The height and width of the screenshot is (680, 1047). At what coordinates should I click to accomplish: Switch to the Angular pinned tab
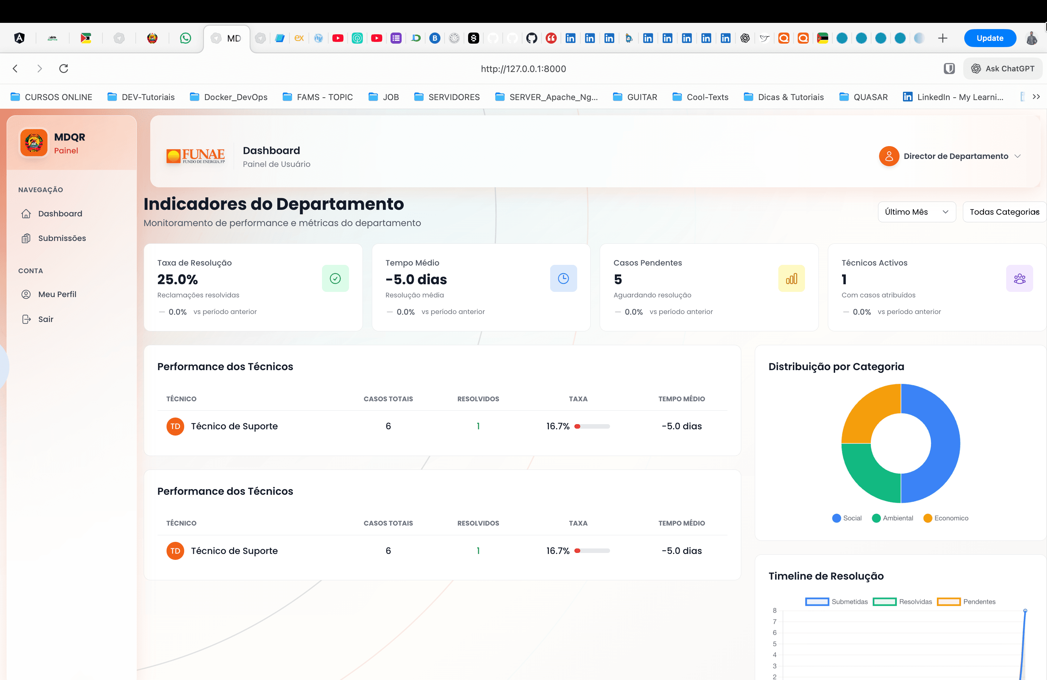[19, 38]
